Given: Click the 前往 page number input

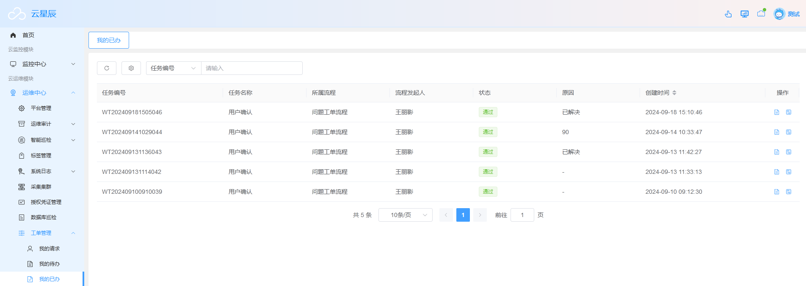Looking at the screenshot, I should 522,215.
